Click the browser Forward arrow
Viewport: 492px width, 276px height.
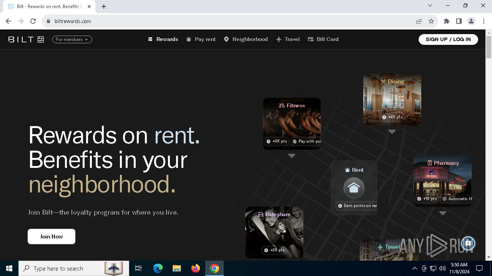(21, 21)
